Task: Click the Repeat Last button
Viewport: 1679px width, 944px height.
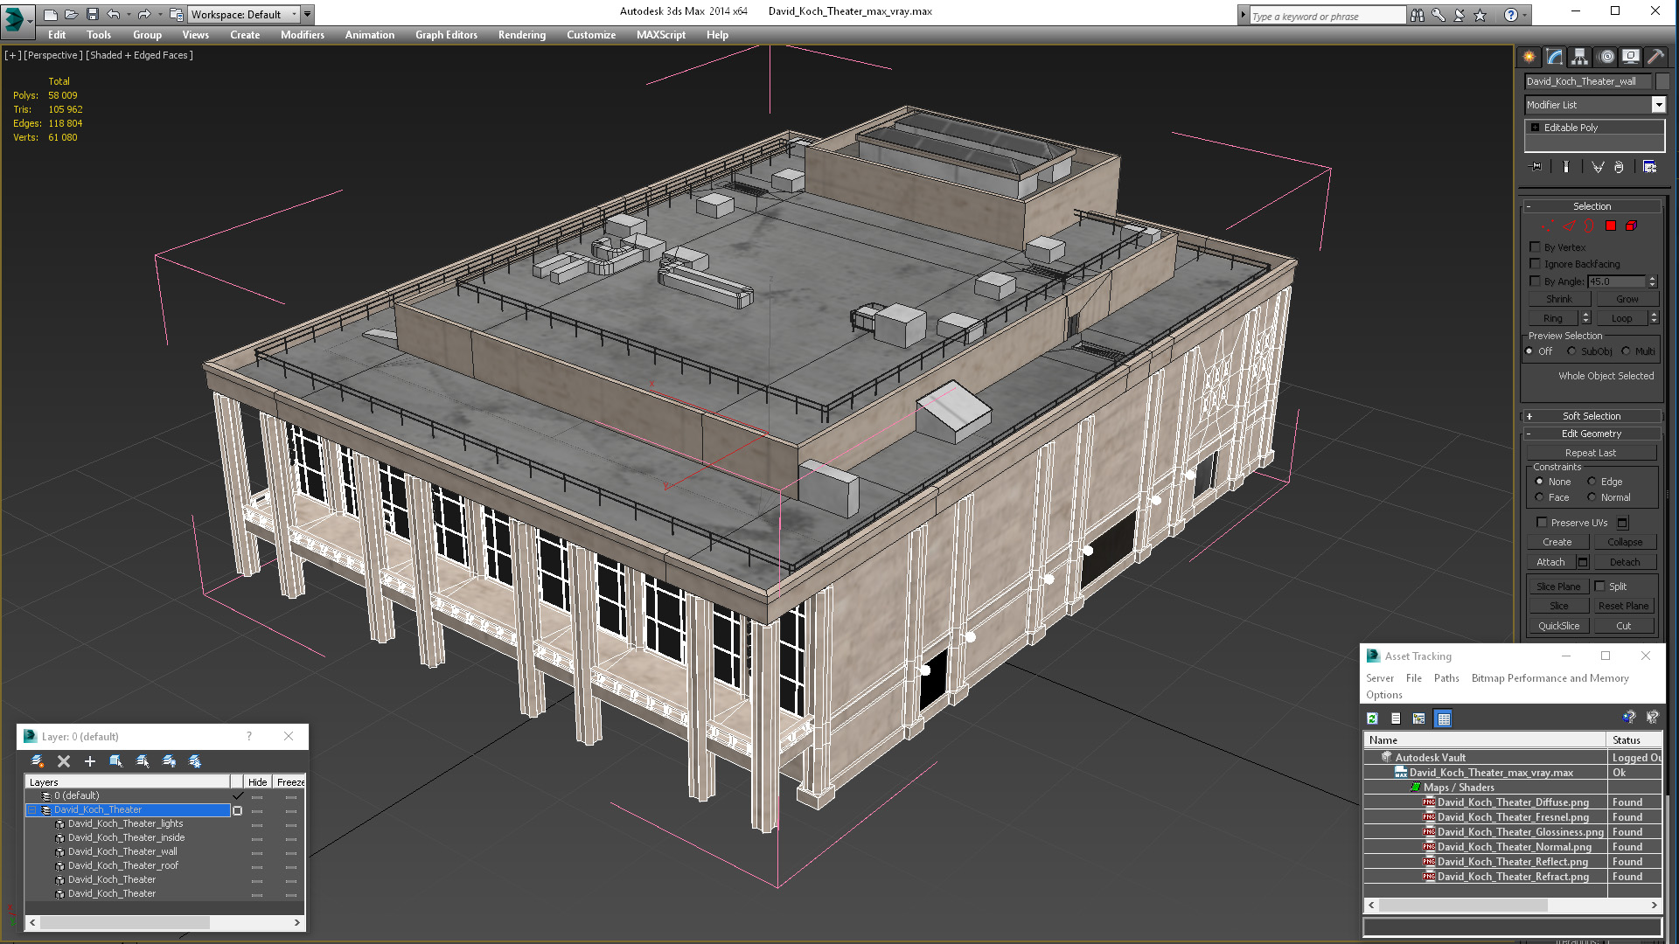Action: point(1591,453)
